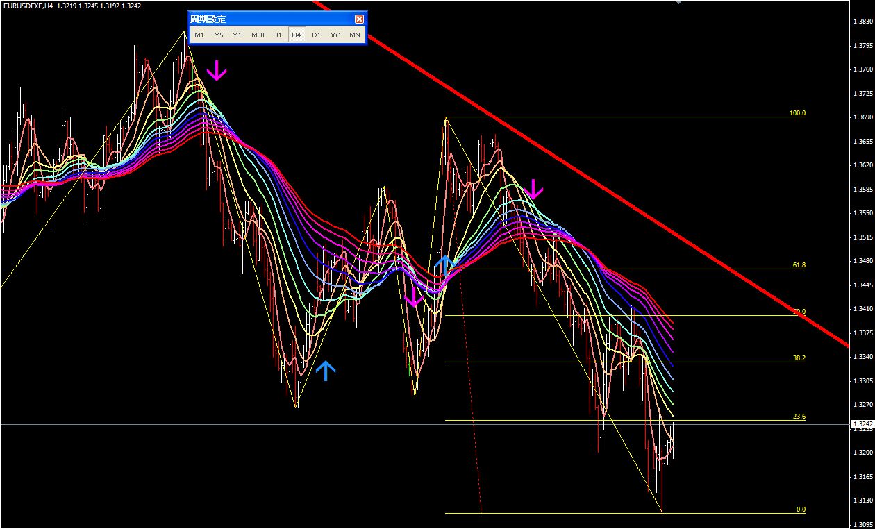Click the current price tag 1.3242
This screenshot has height=529, width=875.
coord(862,423)
